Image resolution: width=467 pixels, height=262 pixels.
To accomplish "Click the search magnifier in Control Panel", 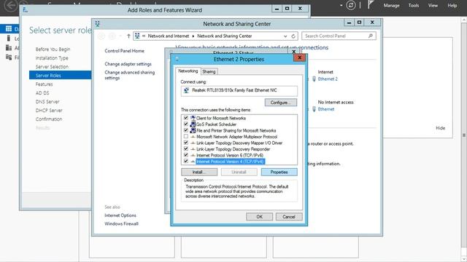I will 371,36.
